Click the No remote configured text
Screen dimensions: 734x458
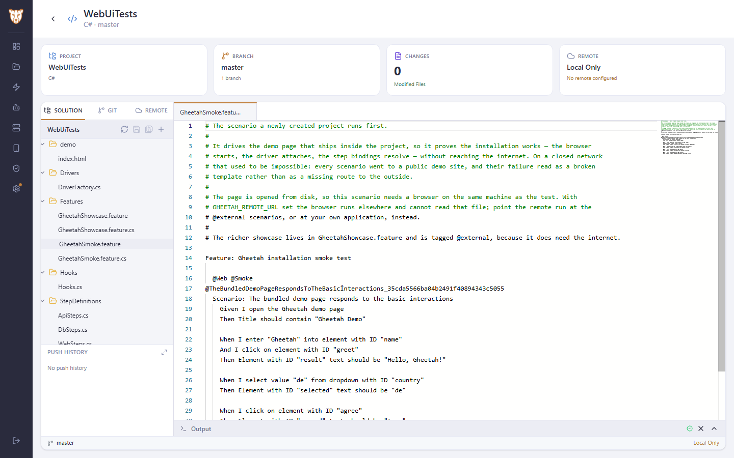pyautogui.click(x=592, y=78)
